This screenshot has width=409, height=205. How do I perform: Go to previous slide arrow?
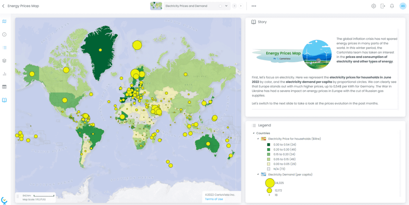tap(234, 6)
